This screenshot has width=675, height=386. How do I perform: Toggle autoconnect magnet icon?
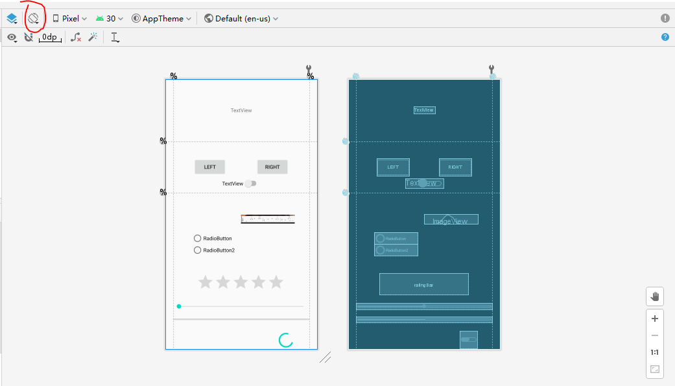pos(29,38)
